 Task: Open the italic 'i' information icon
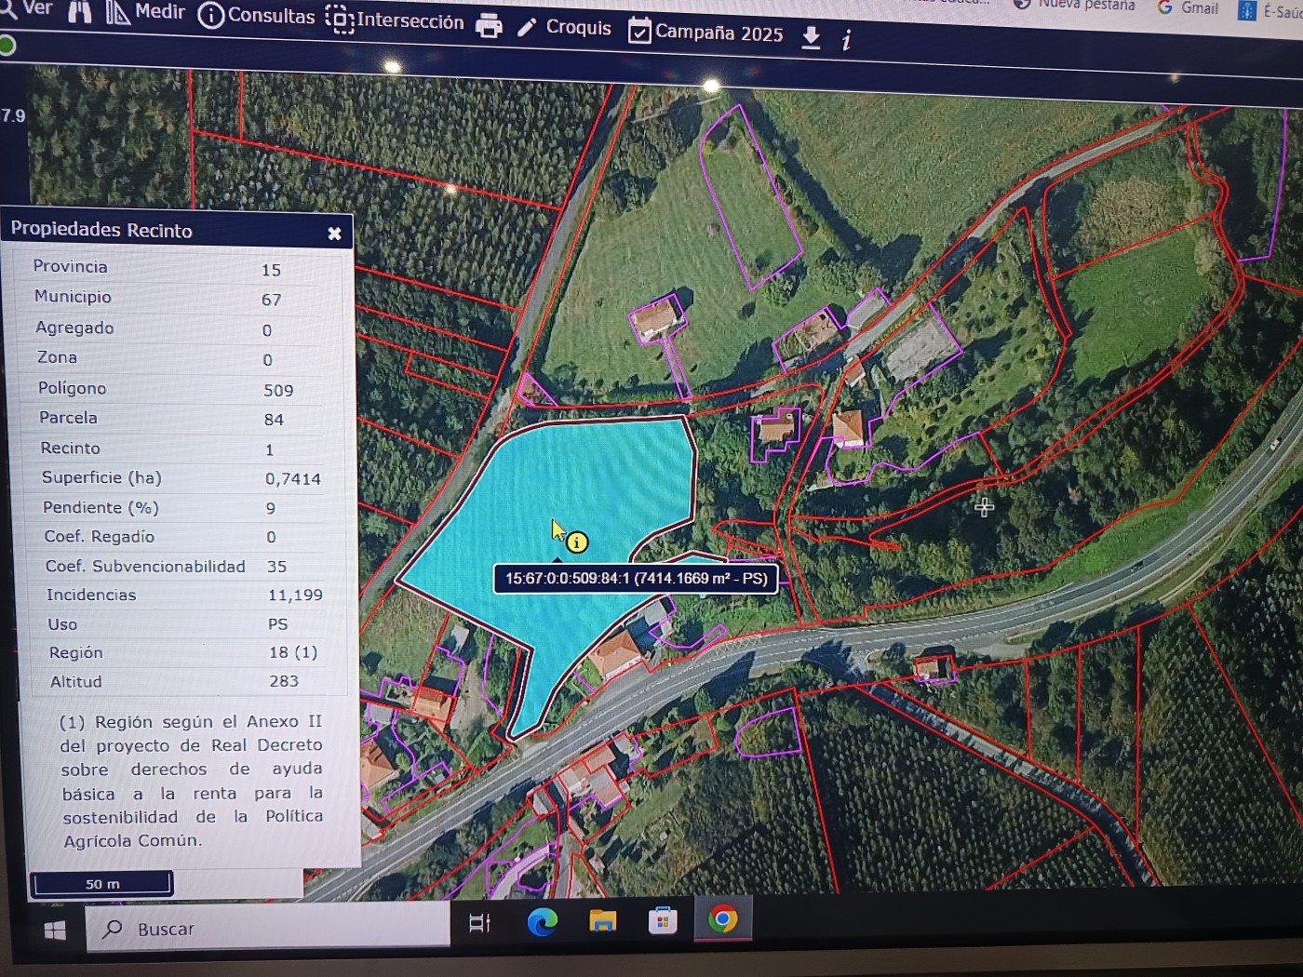(846, 40)
